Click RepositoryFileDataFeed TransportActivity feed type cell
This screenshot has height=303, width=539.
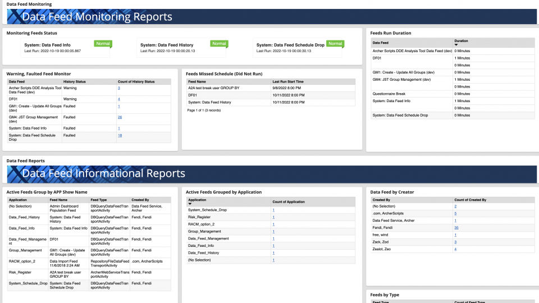pos(109,264)
